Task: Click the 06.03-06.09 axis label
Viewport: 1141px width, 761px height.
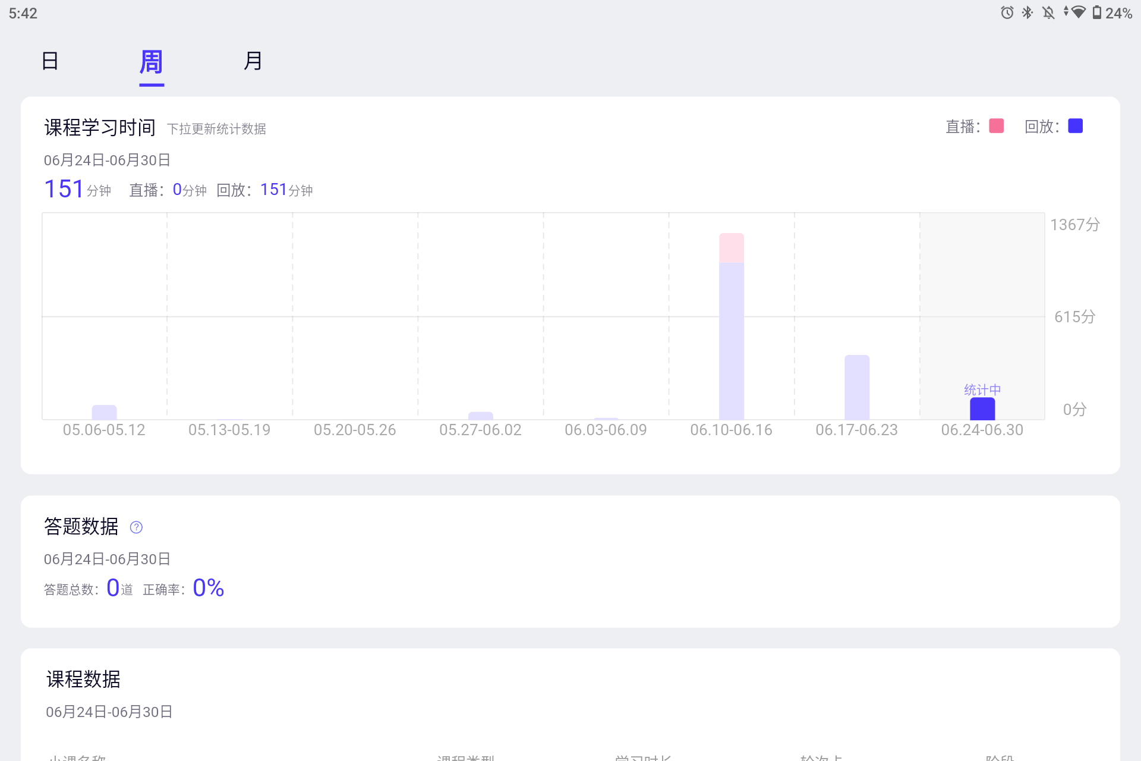Action: pos(606,430)
